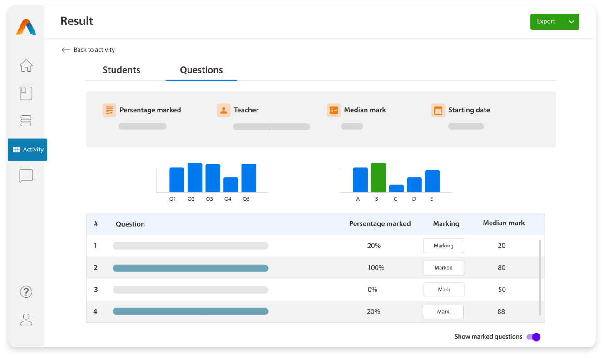604x358 pixels.
Task: Click the app logo in sidebar
Action: (x=26, y=27)
